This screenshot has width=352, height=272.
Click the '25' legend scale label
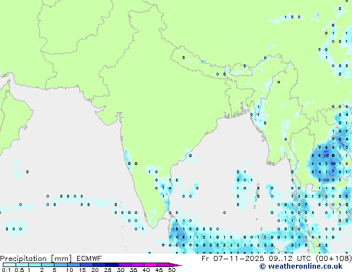tap(108, 270)
